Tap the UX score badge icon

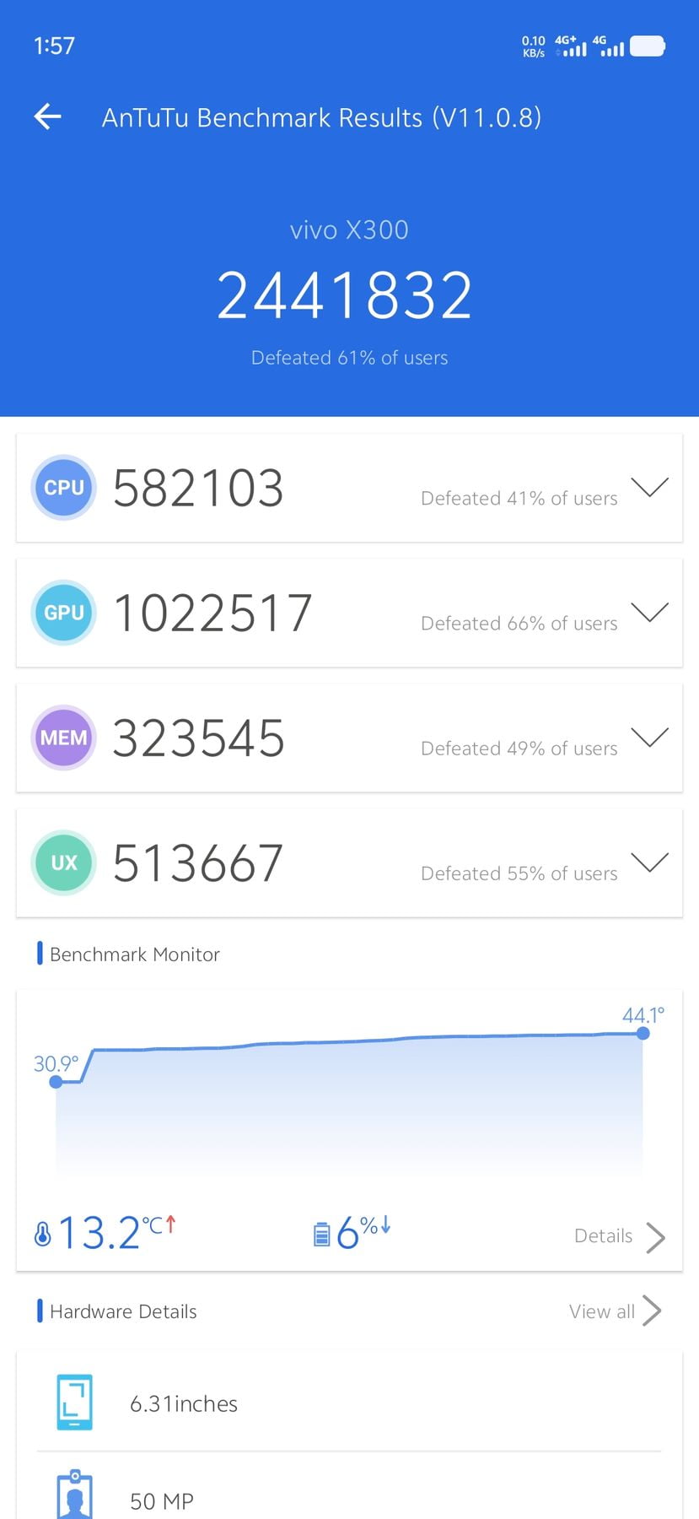tap(63, 862)
